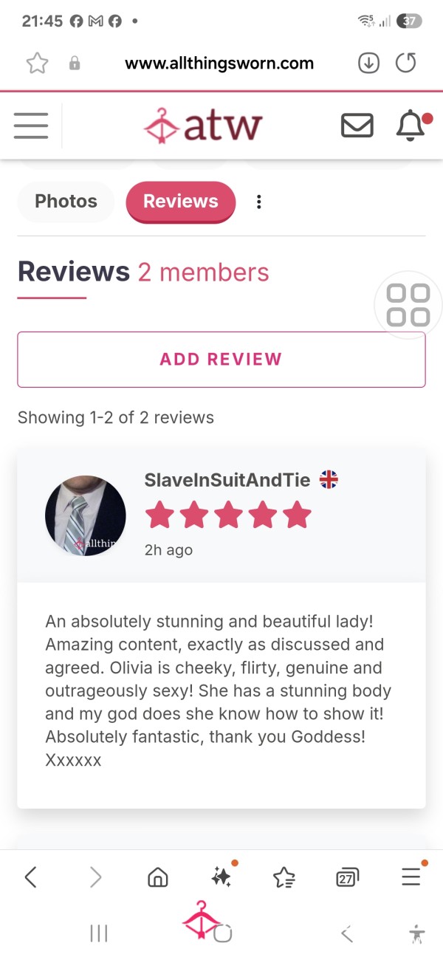443x960 pixels.
Task: Bookmark page with star icon in address bar
Action: 36,64
